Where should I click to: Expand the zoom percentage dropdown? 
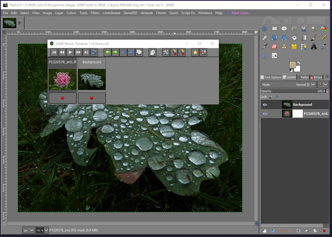click(x=46, y=230)
